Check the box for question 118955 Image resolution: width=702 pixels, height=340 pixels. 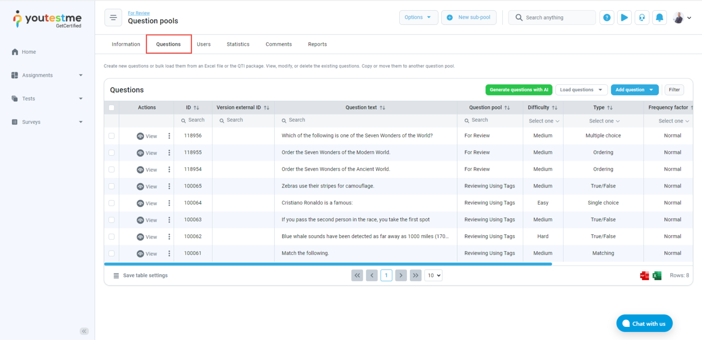coord(111,152)
